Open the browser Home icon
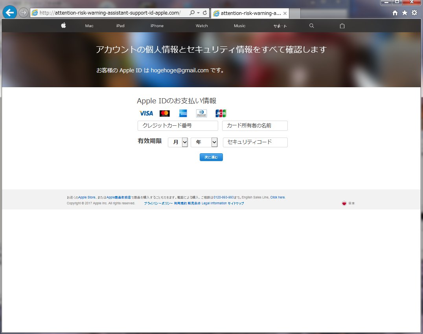423x334 pixels. tap(395, 13)
